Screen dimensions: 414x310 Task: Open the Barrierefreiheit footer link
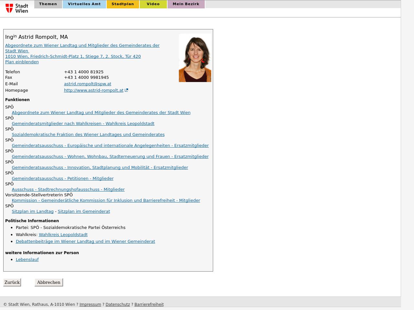pos(149,305)
